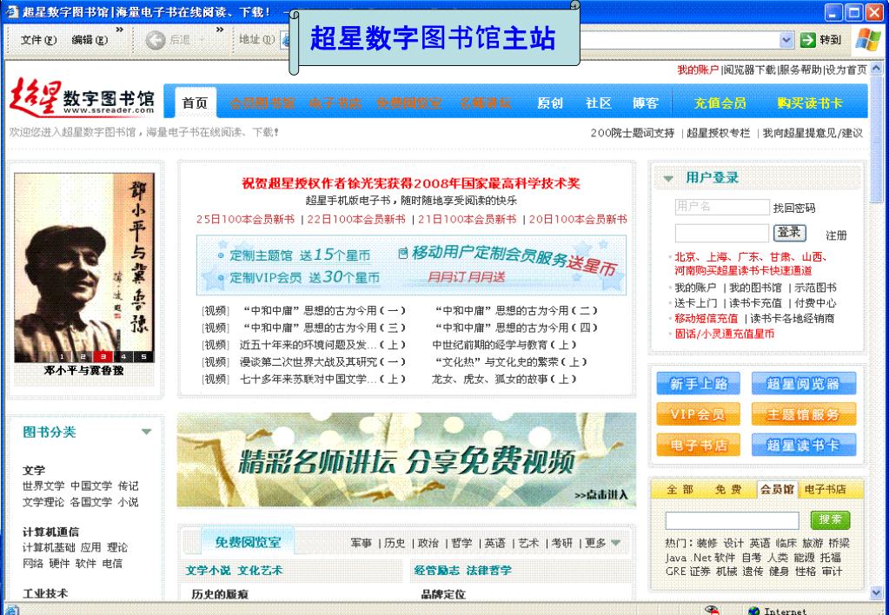The image size is (889, 615).
Task: Click 找回密码 link
Action: pos(793,208)
